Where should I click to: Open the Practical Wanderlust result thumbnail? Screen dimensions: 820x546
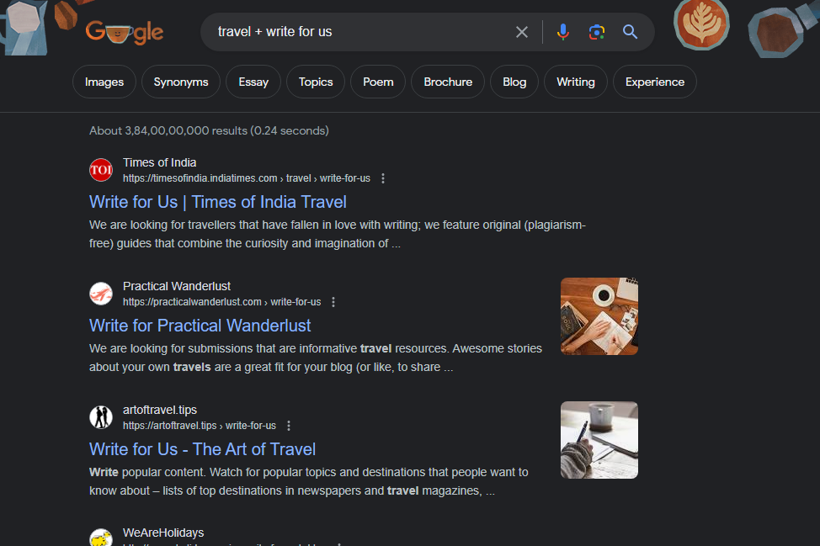tap(599, 316)
